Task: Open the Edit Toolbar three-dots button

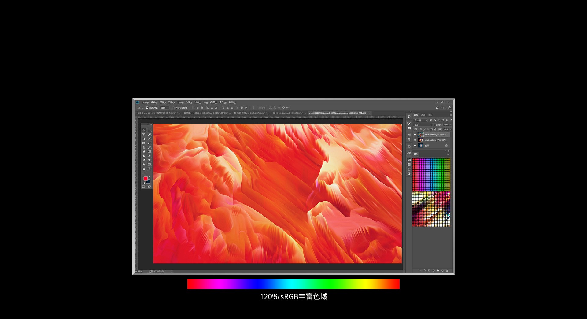Action: 144,173
